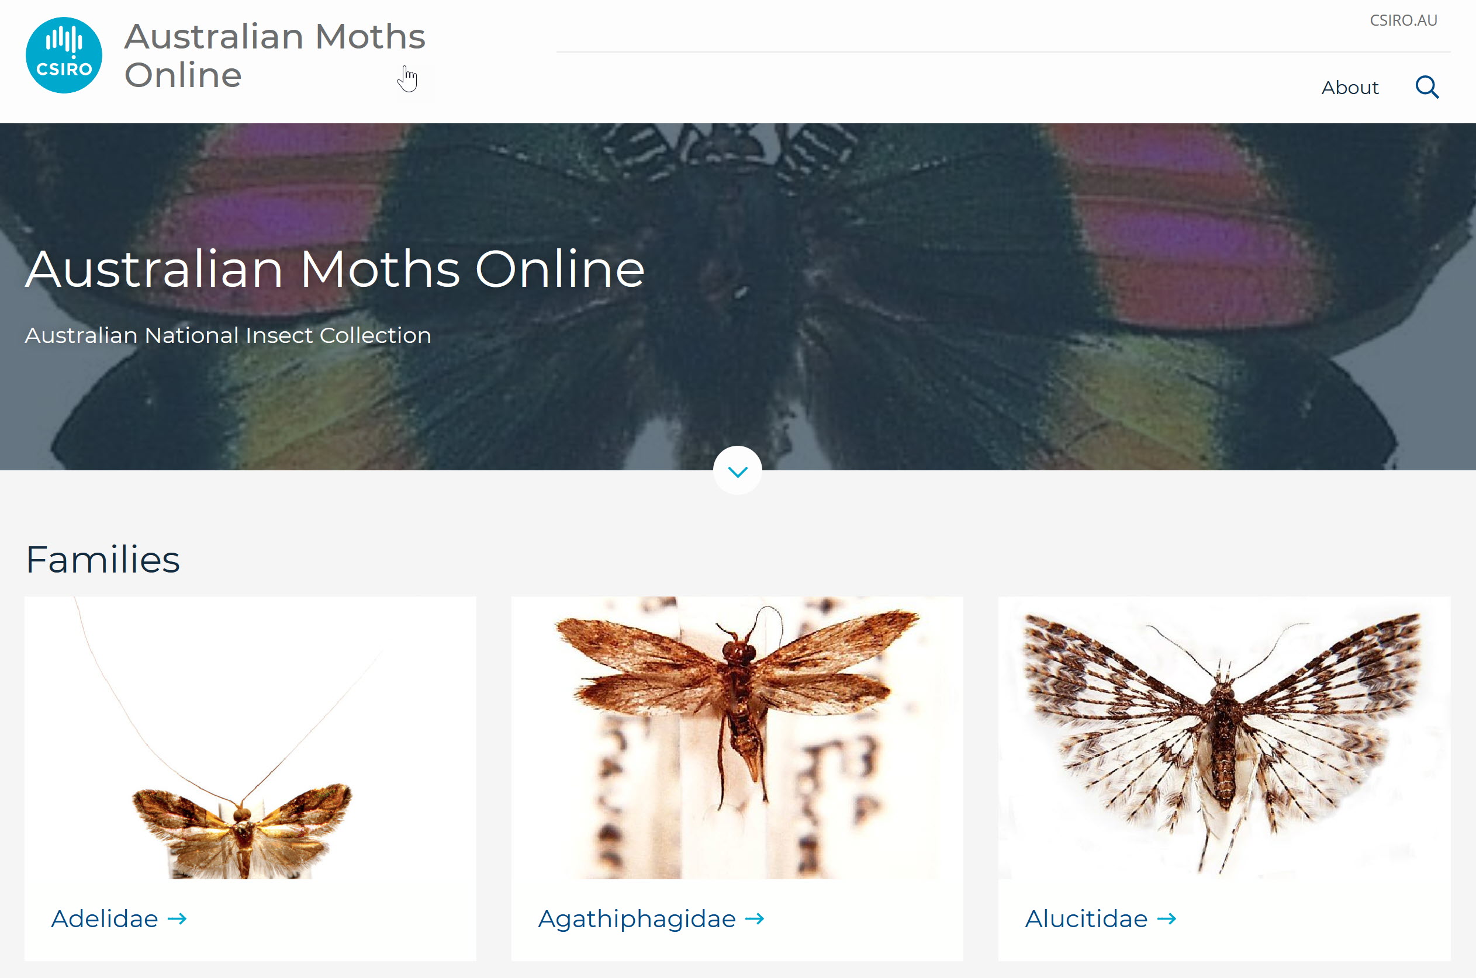Click the Australian National Insect Collection subtitle
The width and height of the screenshot is (1476, 978).
pos(228,335)
